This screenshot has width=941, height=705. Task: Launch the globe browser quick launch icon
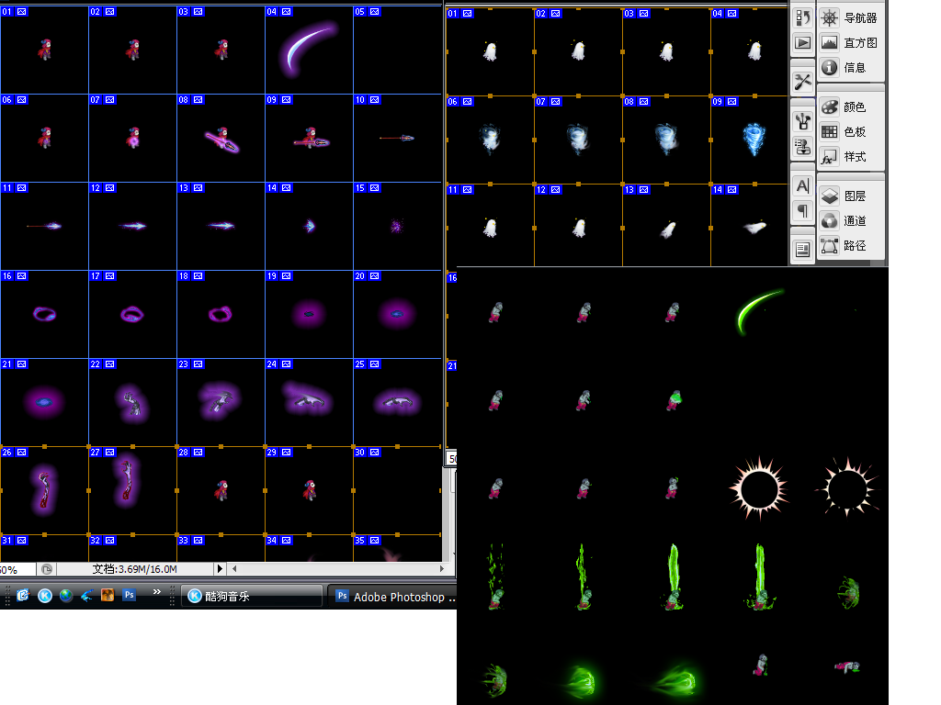[66, 595]
